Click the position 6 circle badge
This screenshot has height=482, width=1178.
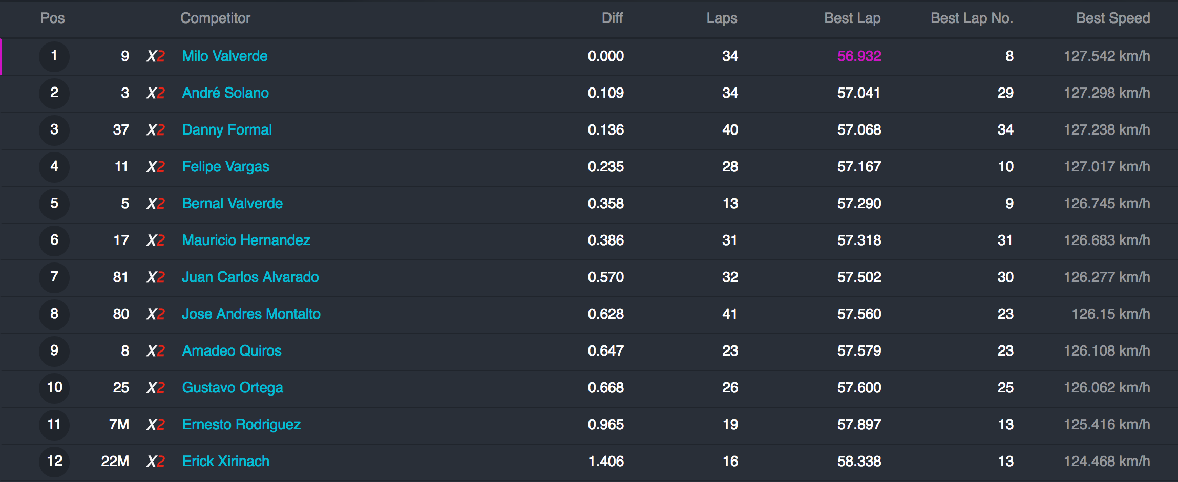54,240
